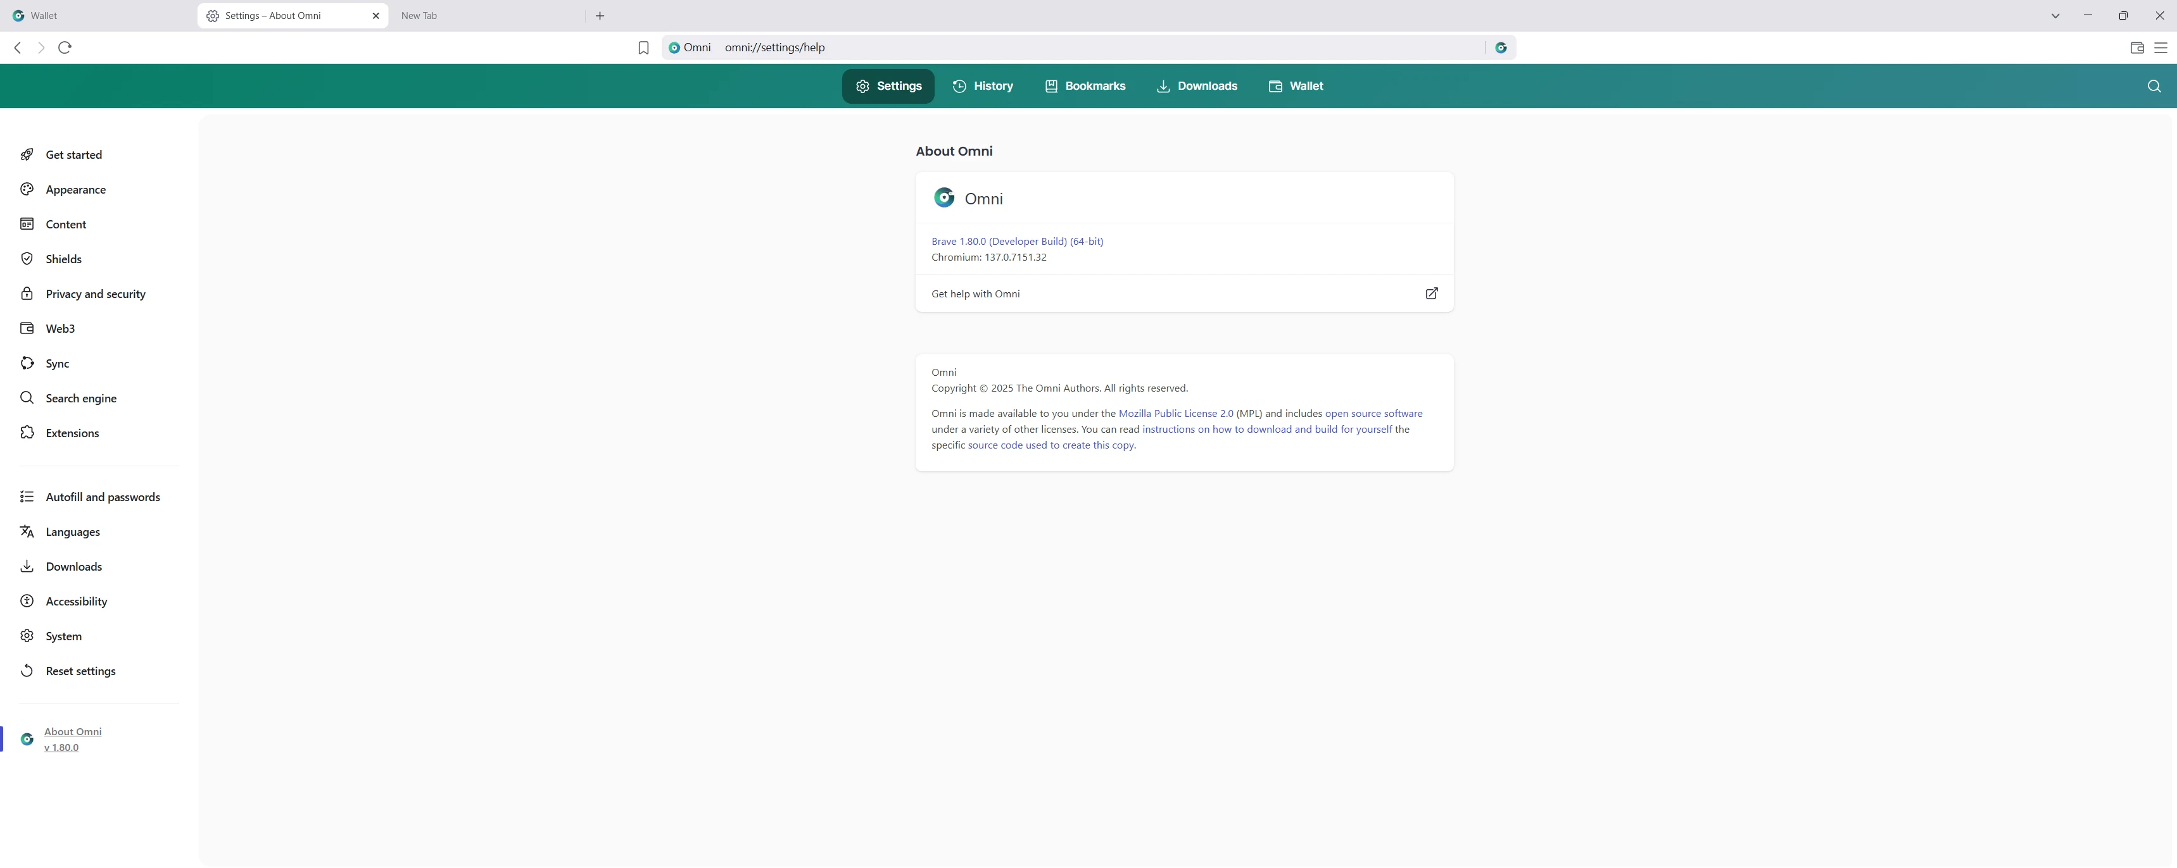2177x868 pixels.
Task: Open a new tab with plus button
Action: pyautogui.click(x=599, y=15)
